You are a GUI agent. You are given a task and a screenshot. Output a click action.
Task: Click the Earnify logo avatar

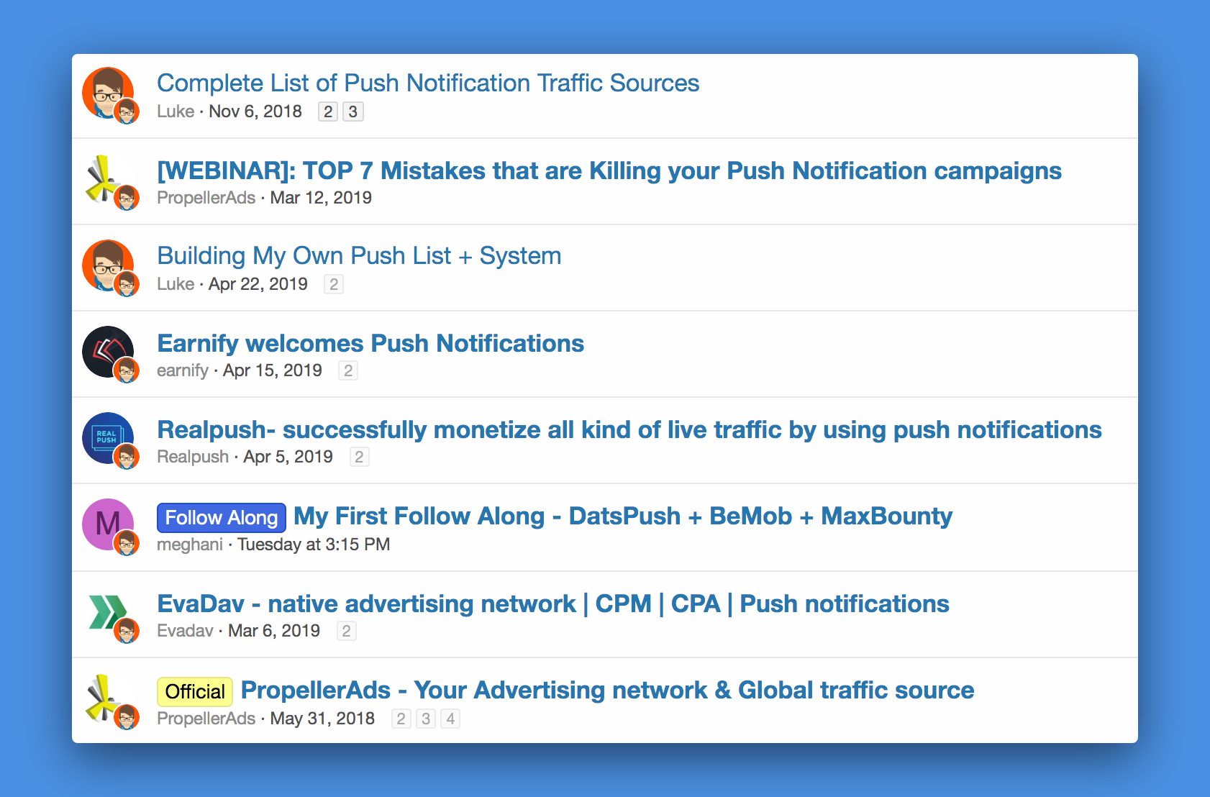[108, 352]
